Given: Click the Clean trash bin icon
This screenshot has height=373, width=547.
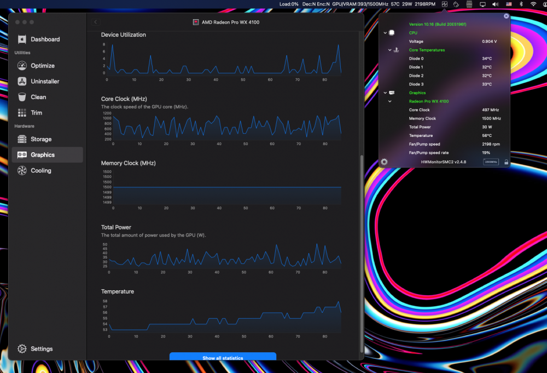Looking at the screenshot, I should [x=22, y=97].
